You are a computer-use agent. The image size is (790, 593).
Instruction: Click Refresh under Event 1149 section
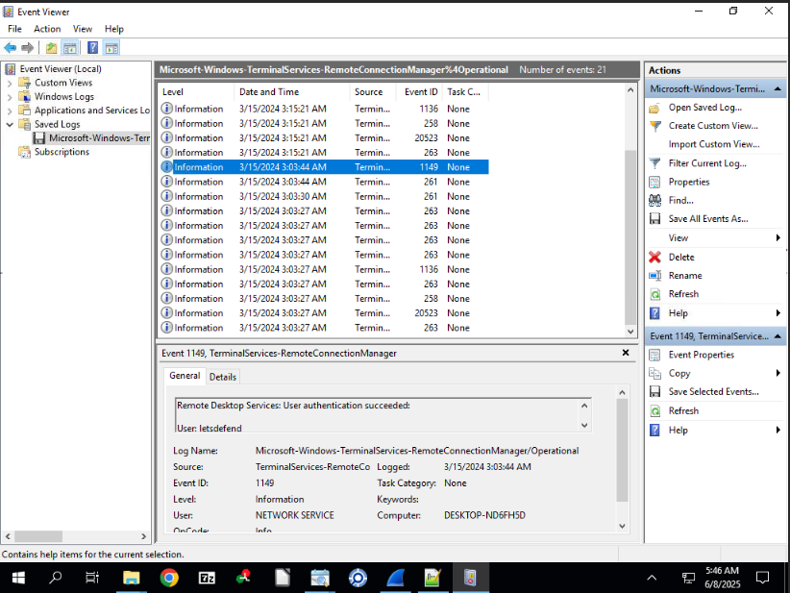click(x=683, y=410)
